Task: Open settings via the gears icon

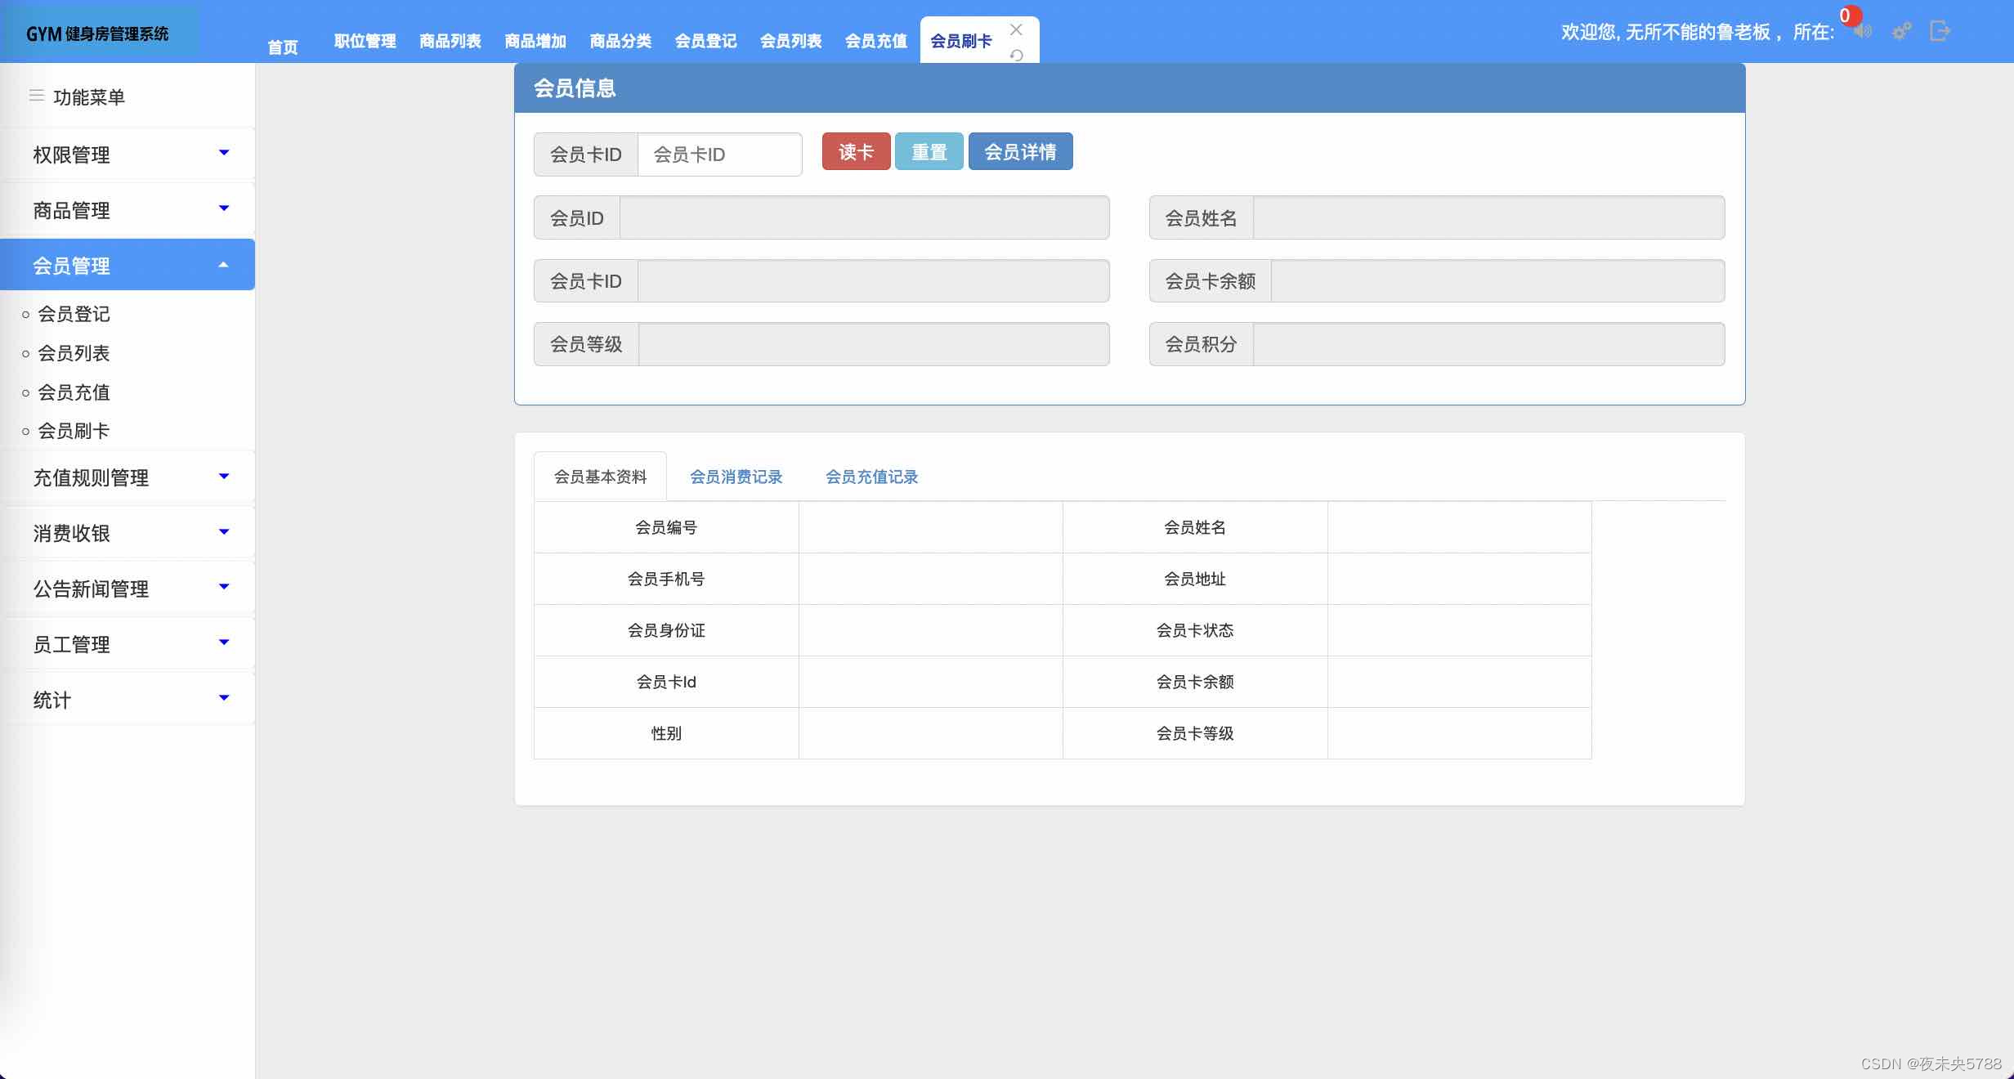Action: tap(1902, 32)
